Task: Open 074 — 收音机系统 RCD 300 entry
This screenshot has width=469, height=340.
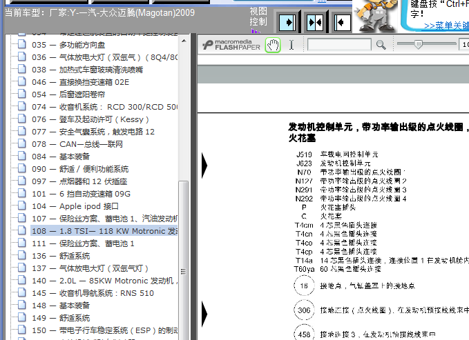Action: pyautogui.click(x=104, y=107)
